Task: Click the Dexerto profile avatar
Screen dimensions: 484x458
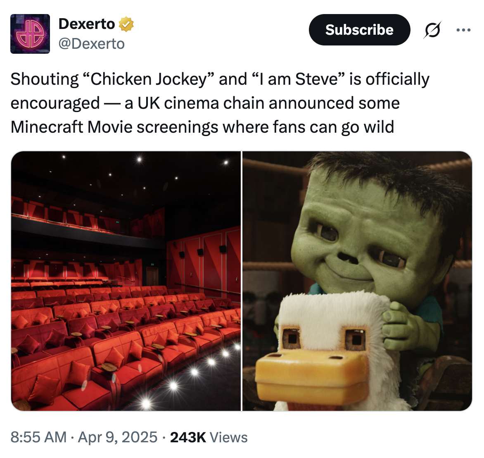Action: pos(30,33)
